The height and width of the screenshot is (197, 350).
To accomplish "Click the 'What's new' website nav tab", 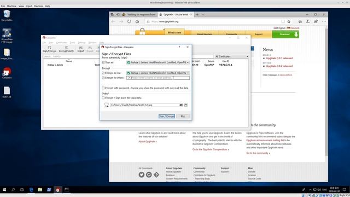I will (x=174, y=33).
